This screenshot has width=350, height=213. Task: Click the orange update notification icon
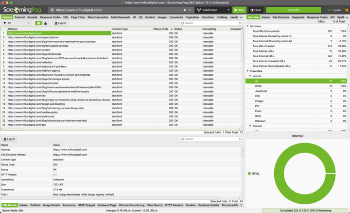347,10
